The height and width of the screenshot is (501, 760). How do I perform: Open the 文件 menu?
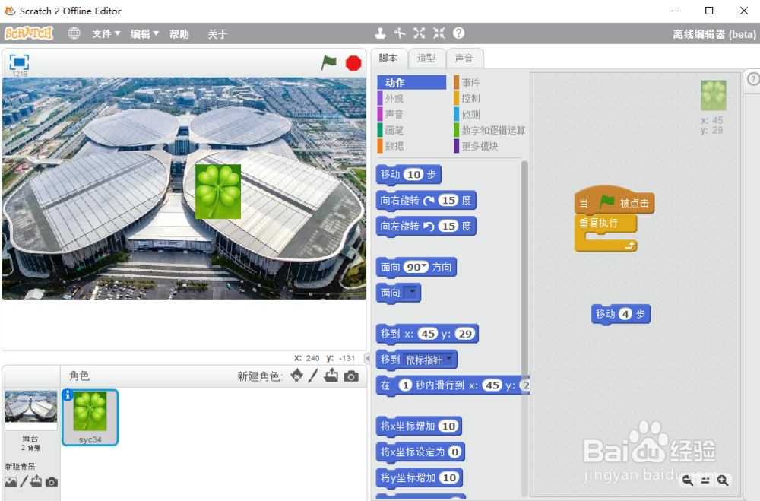pyautogui.click(x=106, y=34)
